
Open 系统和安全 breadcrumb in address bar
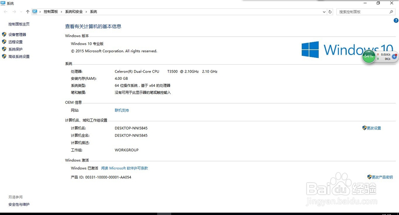pyautogui.click(x=74, y=12)
